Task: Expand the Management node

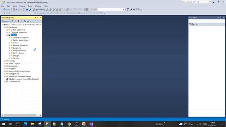Action: pyautogui.click(x=5, y=74)
